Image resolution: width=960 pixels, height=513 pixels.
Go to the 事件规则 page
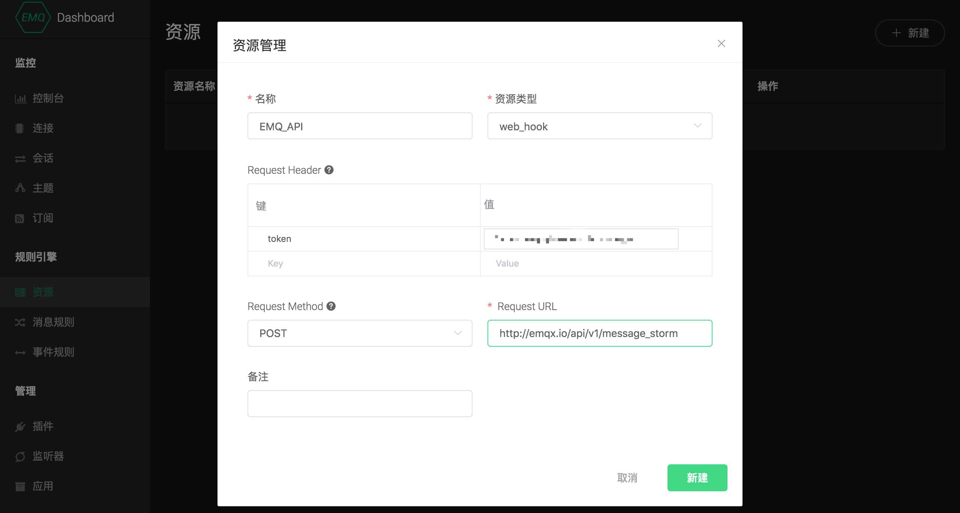75,352
